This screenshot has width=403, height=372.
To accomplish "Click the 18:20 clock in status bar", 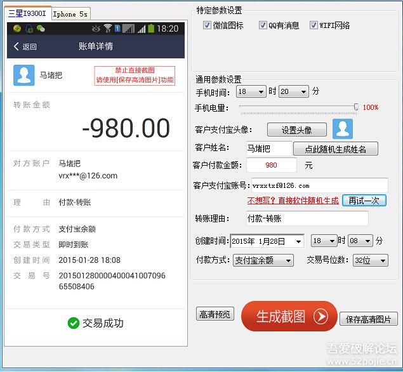I will [x=168, y=29].
